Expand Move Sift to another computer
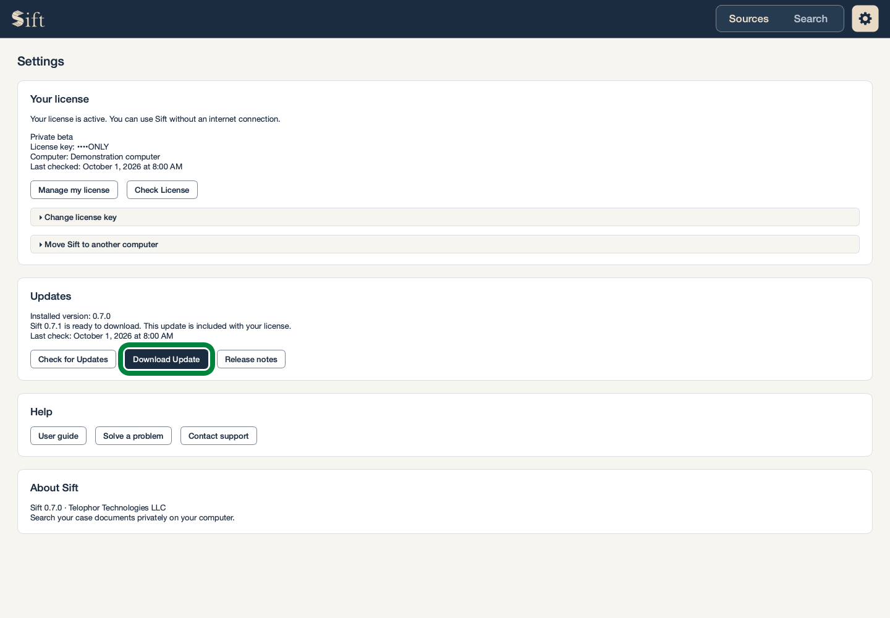 pos(445,244)
